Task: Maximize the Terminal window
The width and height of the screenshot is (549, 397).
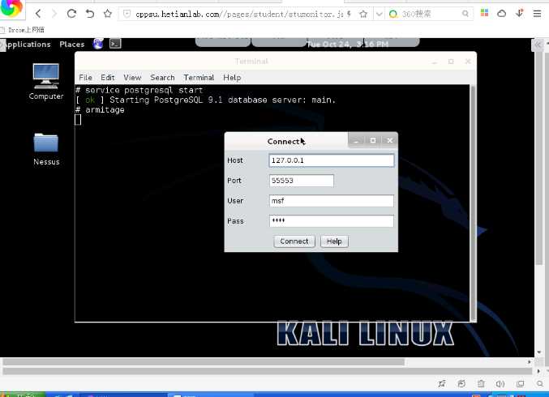Action: [x=451, y=62]
